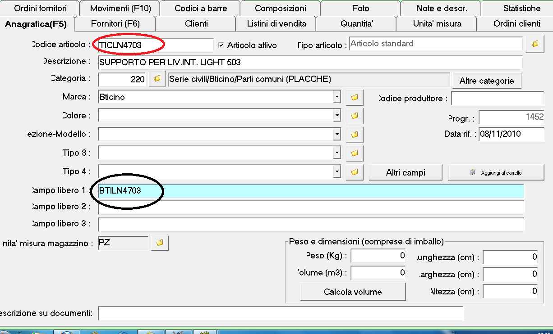Click the Data rif. date field
The height and width of the screenshot is (334, 553).
(512, 134)
